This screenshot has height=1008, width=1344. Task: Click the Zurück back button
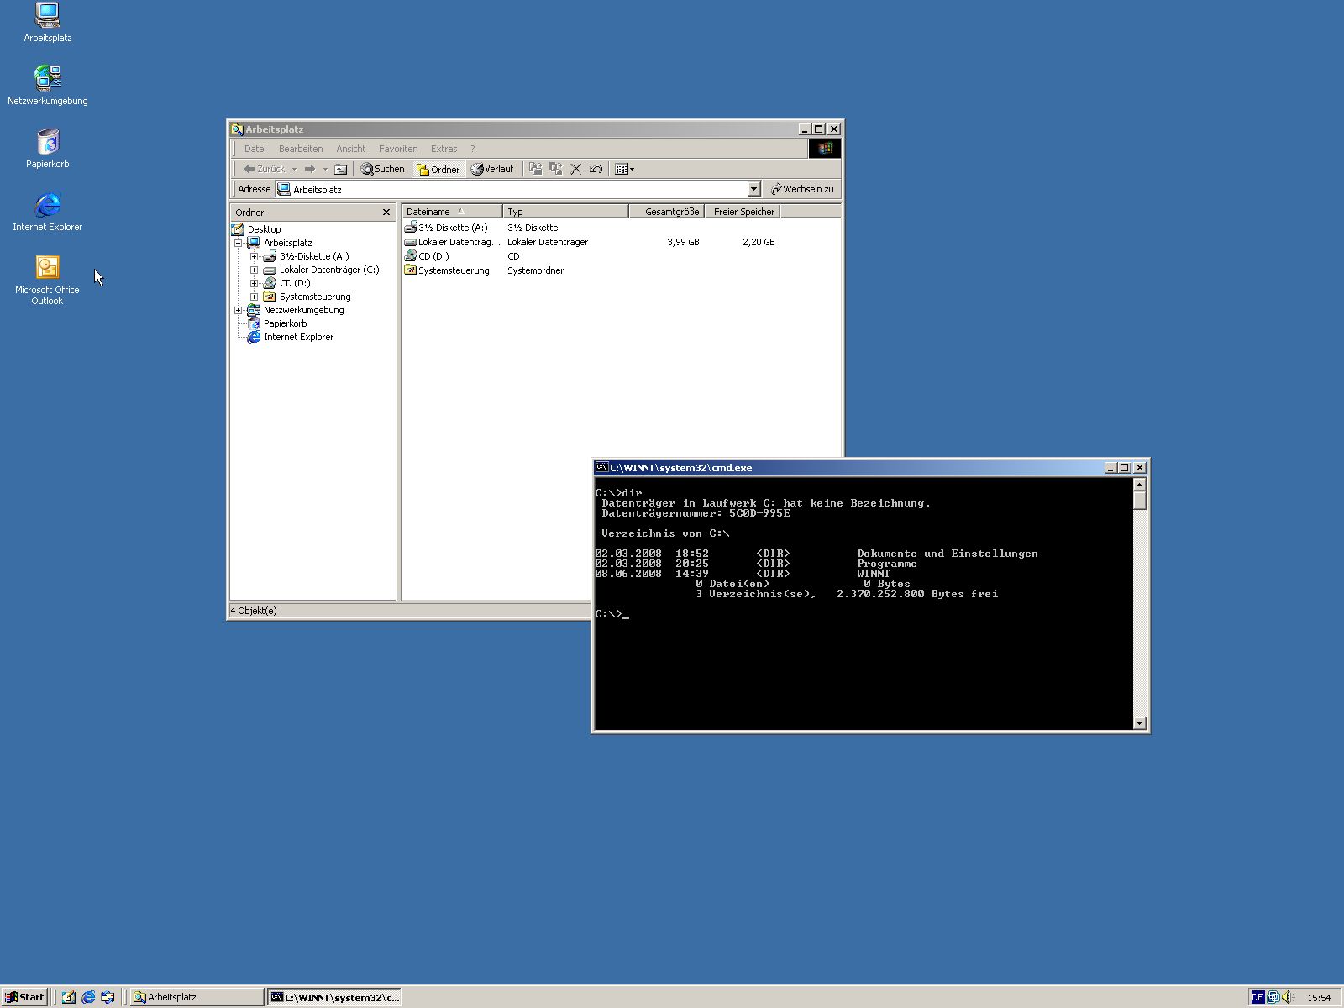[x=264, y=169]
